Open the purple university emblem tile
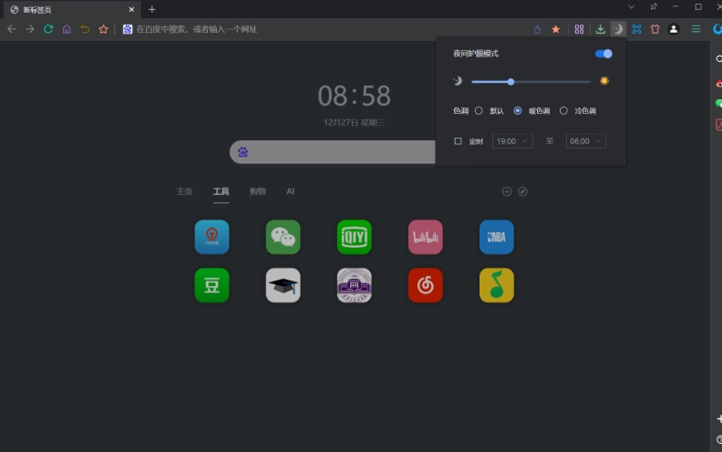This screenshot has height=452, width=722. (354, 285)
